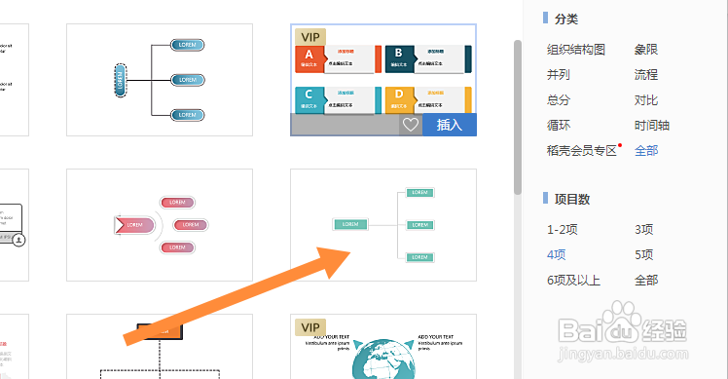
Task: Select the green LOREM tree diagram thumbnail
Action: [x=383, y=225]
